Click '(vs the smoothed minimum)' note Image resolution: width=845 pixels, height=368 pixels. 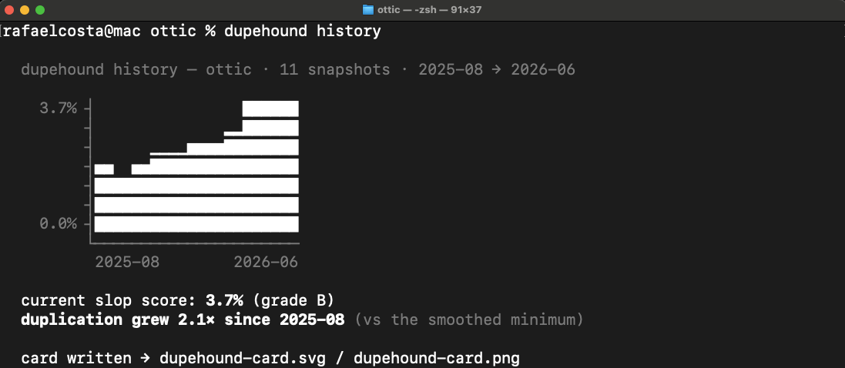click(469, 320)
